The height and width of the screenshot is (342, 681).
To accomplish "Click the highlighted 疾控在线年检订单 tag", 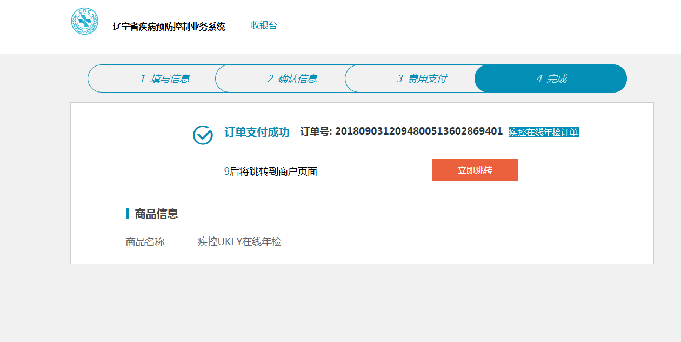I will [x=543, y=132].
